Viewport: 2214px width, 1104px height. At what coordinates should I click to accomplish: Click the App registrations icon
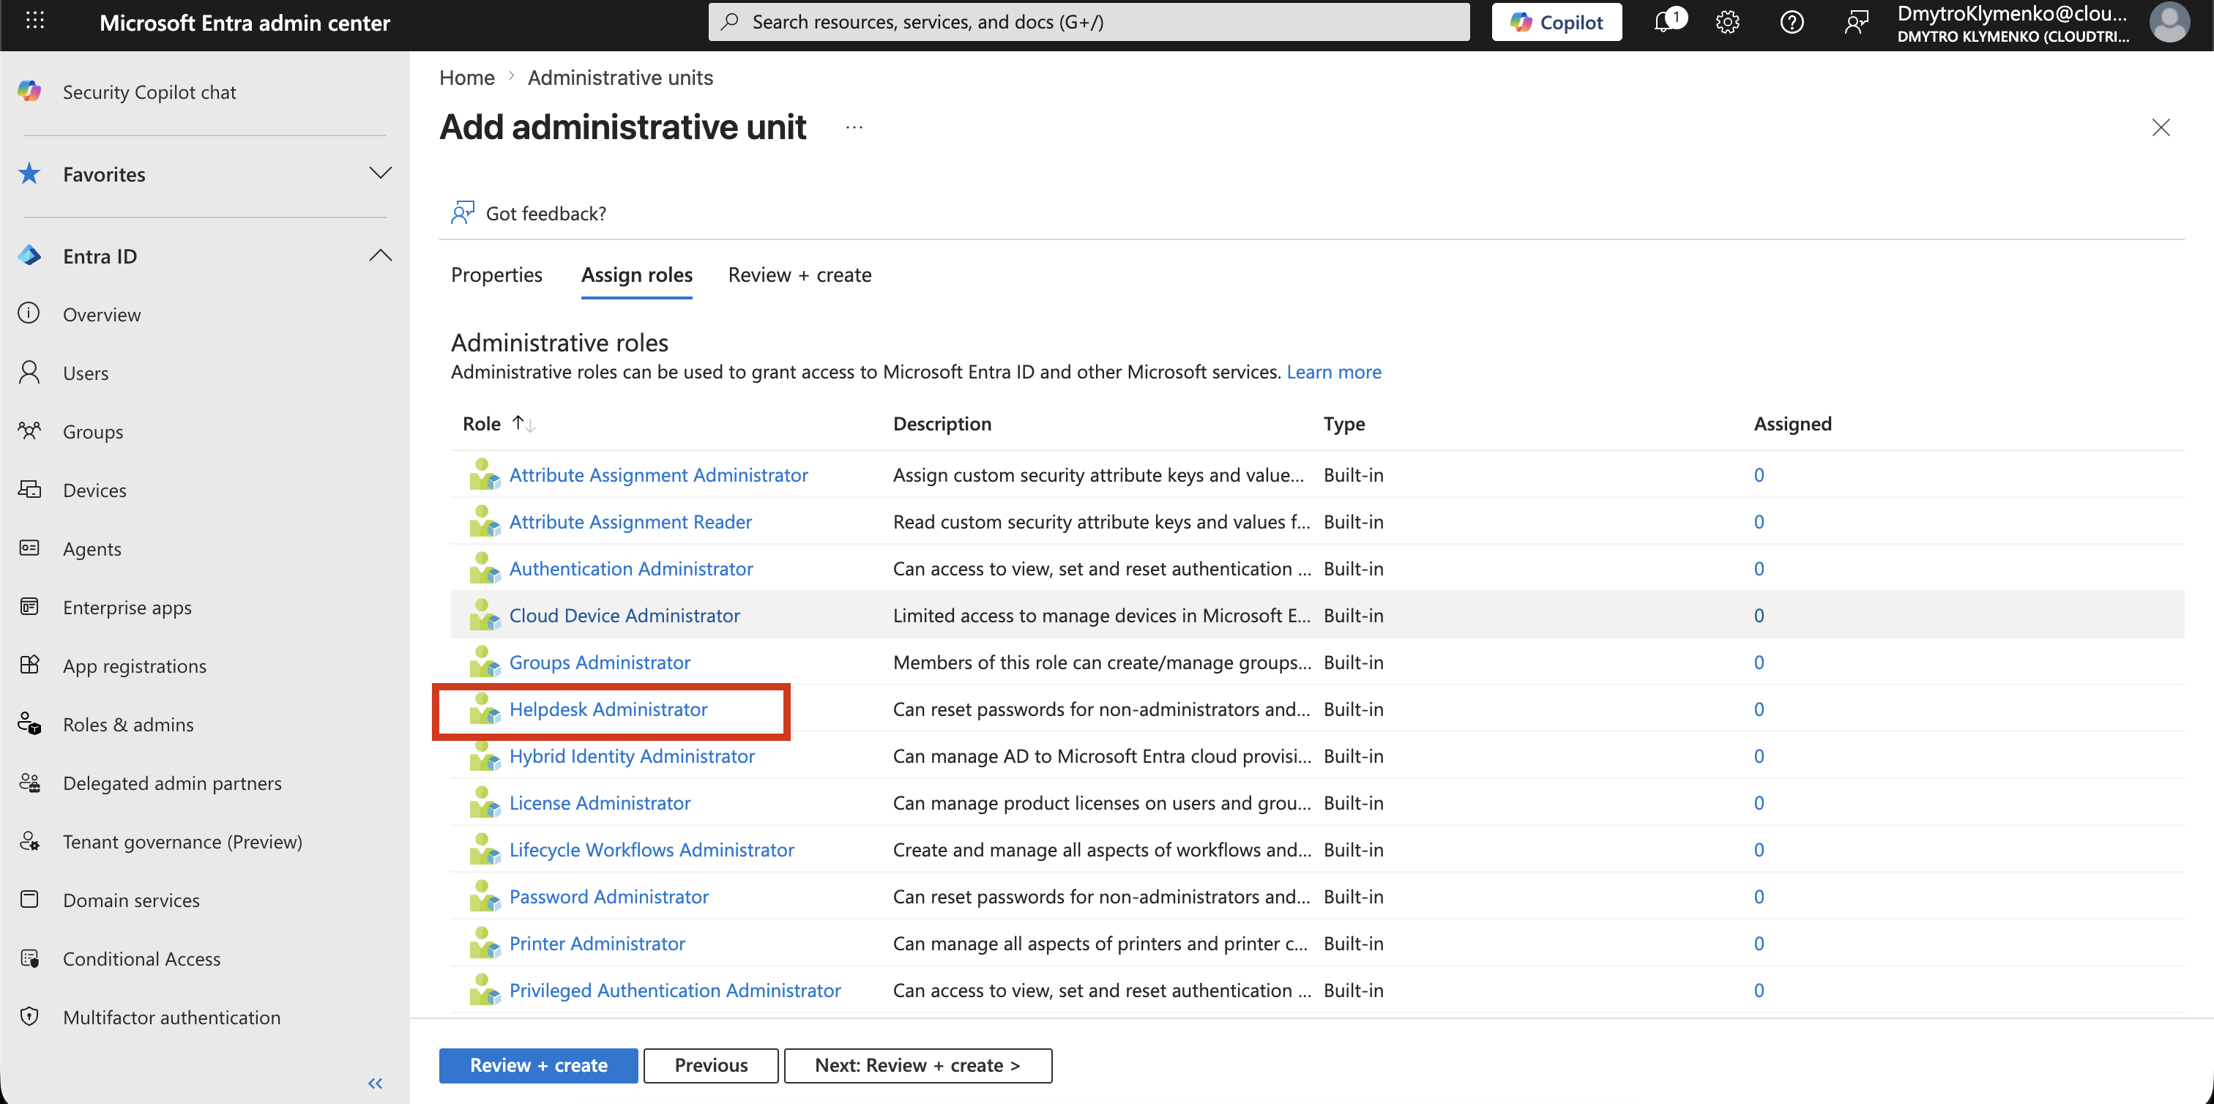[x=29, y=665]
